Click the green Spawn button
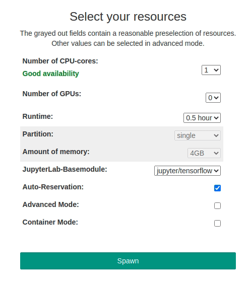The image size is (250, 281). click(x=128, y=261)
